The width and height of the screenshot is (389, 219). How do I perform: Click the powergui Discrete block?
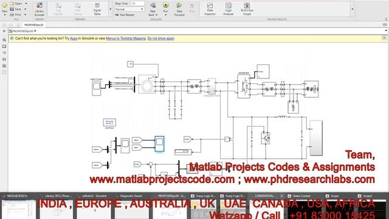(109, 122)
